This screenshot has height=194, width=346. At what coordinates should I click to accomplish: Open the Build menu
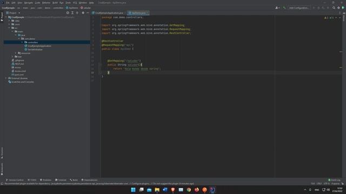coord(55,3)
